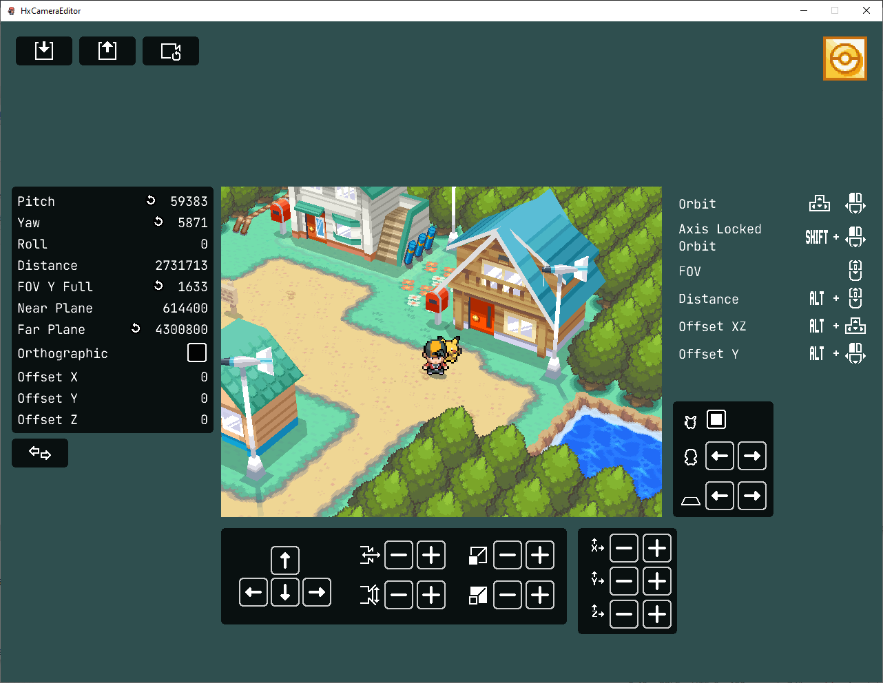The width and height of the screenshot is (883, 683).
Task: Click the FOV Y Full value 1633
Action: click(x=193, y=286)
